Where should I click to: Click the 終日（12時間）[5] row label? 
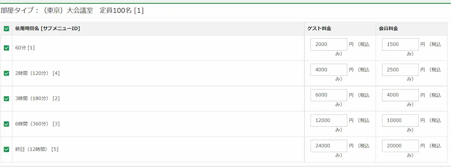pyautogui.click(x=37, y=149)
